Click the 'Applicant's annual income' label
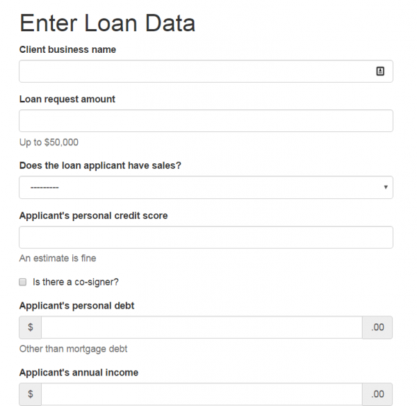Screen dimensions: 417x406 click(79, 373)
